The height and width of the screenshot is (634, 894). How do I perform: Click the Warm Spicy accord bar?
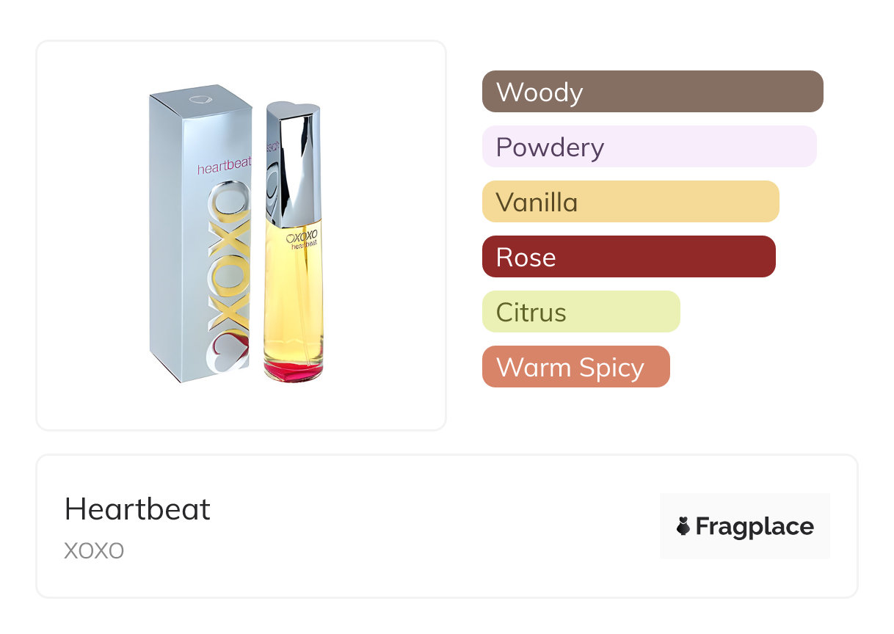(x=575, y=367)
